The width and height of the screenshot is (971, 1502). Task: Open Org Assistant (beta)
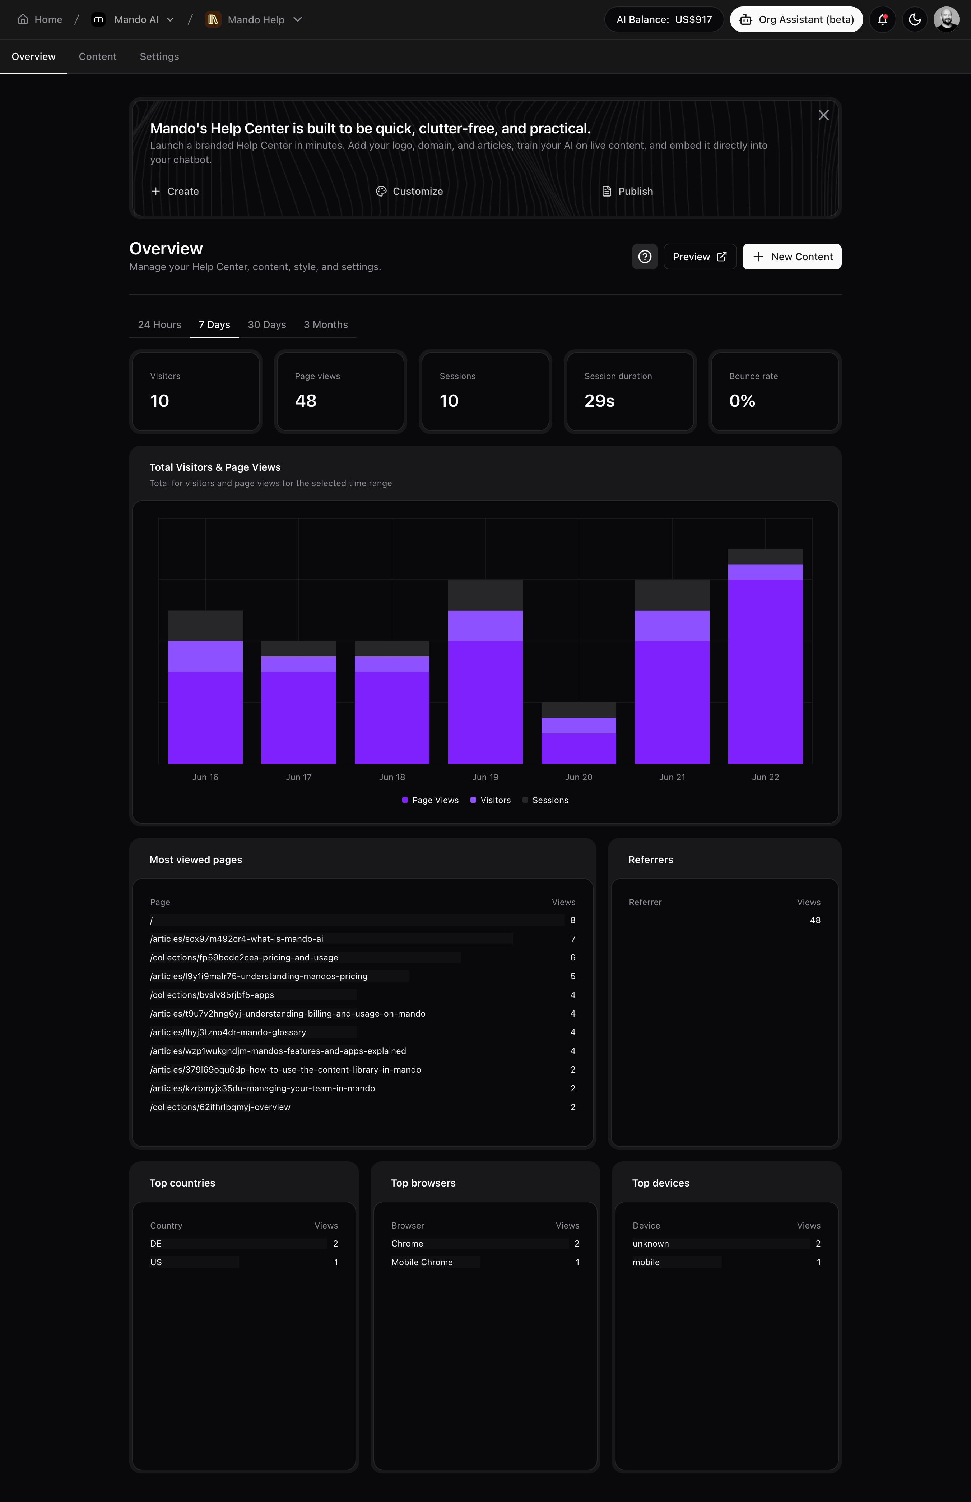[796, 19]
